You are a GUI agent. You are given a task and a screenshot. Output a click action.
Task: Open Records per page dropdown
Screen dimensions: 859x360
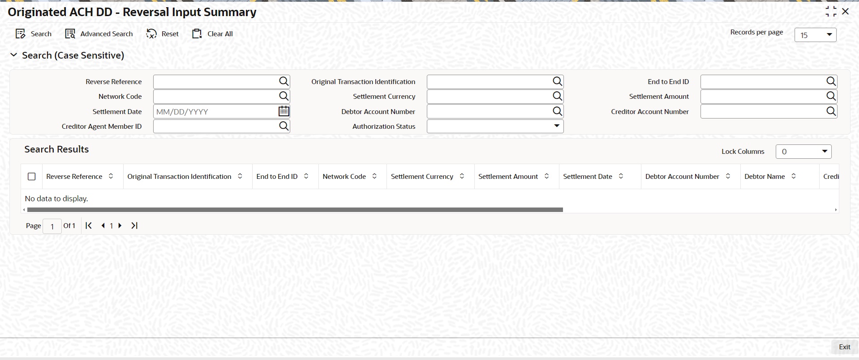(x=815, y=35)
